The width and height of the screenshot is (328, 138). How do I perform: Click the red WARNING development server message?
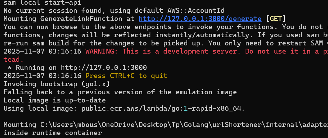click(x=205, y=52)
